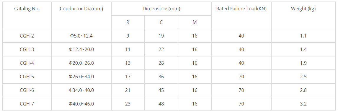Click the Φ40.0~46.0 diameter cell

tap(81, 104)
